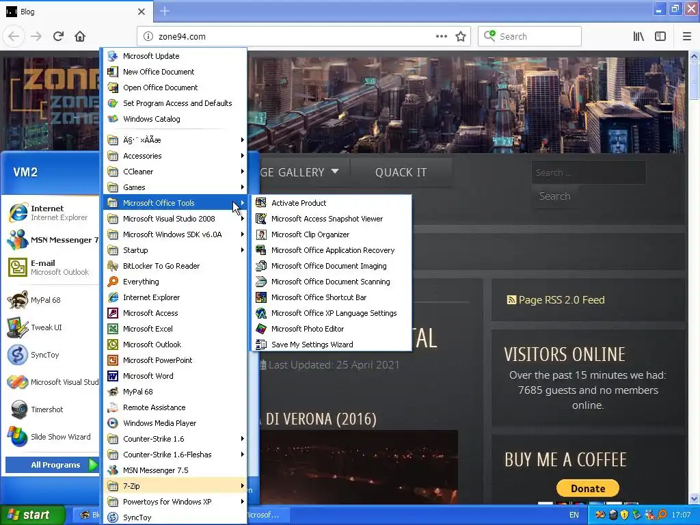Open Microsoft Access Snapshot Viewer

pyautogui.click(x=332, y=219)
